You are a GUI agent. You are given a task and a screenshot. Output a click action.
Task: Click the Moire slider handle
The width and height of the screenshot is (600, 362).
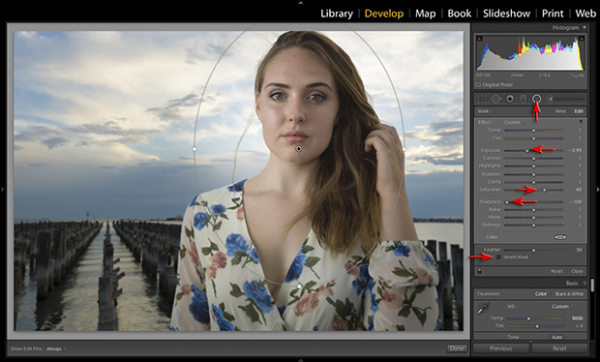tap(534, 218)
